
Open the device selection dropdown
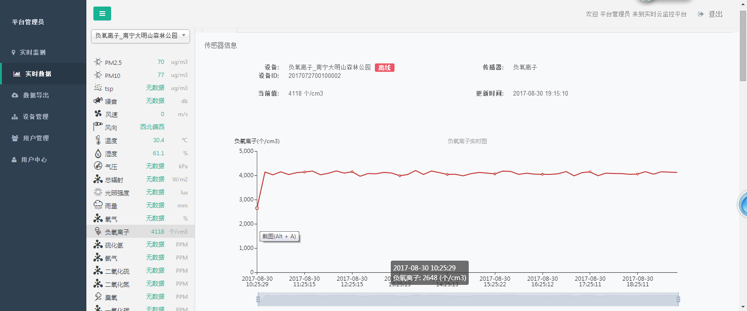(x=140, y=36)
